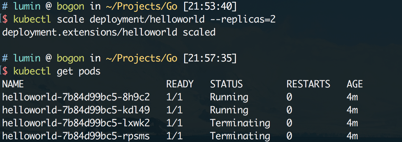
Task: Click the timestamp [21:53:40]
Action: coord(210,6)
